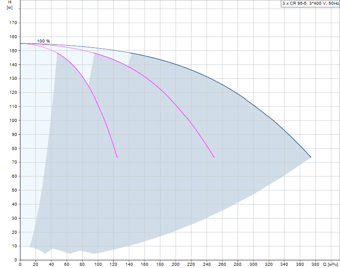Click the 30 value on the H axis

(14, 218)
